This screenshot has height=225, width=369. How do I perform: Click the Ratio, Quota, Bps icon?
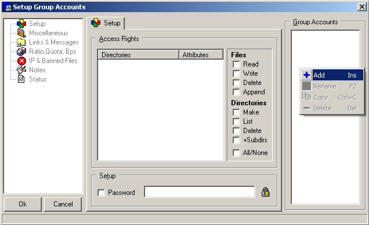pyautogui.click(x=21, y=51)
